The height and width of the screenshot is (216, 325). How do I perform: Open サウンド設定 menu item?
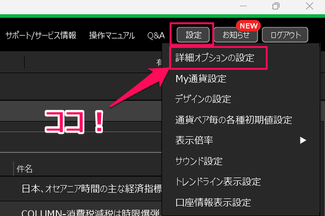coord(199,161)
